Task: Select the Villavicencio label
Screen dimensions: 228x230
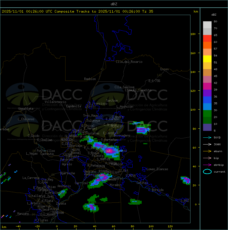Action: (55, 102)
